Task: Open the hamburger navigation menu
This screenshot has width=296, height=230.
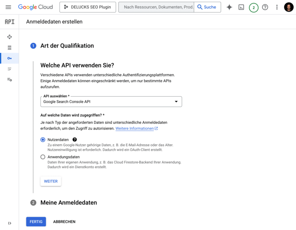Action: 8,7
